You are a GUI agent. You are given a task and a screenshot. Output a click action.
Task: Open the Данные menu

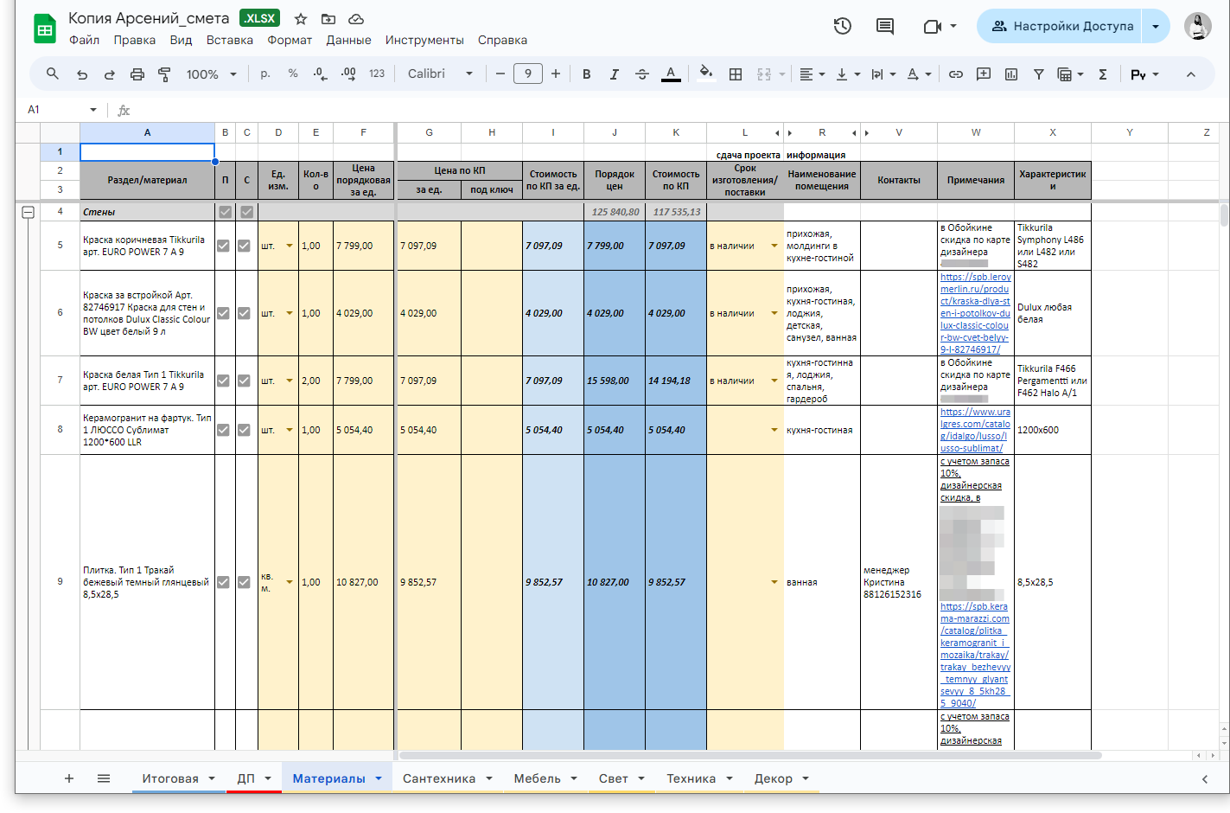(348, 40)
